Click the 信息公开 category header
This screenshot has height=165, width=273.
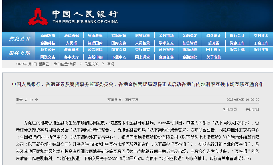tap(19, 39)
